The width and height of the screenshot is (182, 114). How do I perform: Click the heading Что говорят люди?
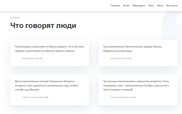pyautogui.click(x=43, y=26)
